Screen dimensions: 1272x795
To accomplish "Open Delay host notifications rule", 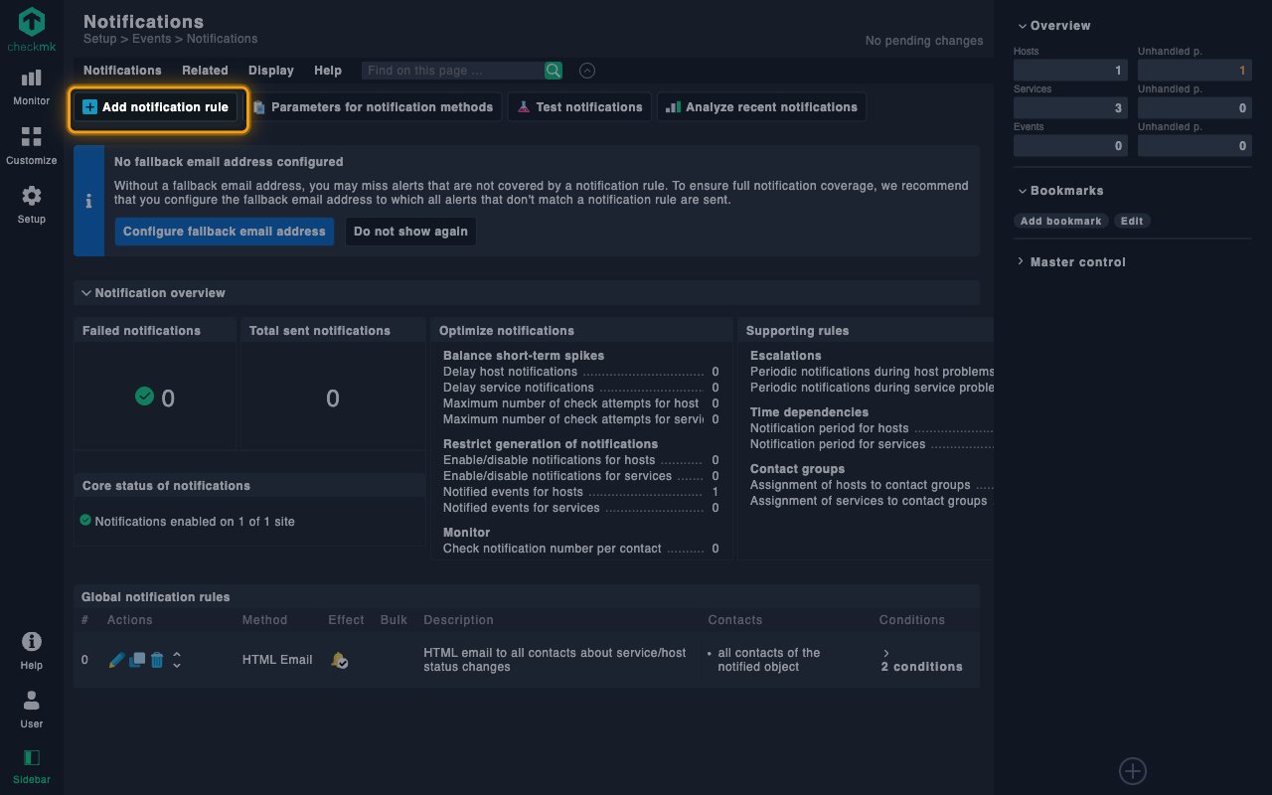I will pyautogui.click(x=510, y=372).
